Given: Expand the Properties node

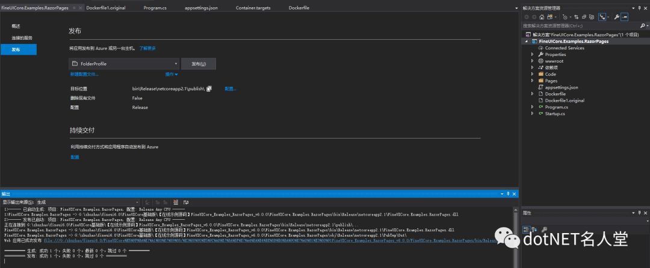Looking at the screenshot, I should (x=533, y=54).
